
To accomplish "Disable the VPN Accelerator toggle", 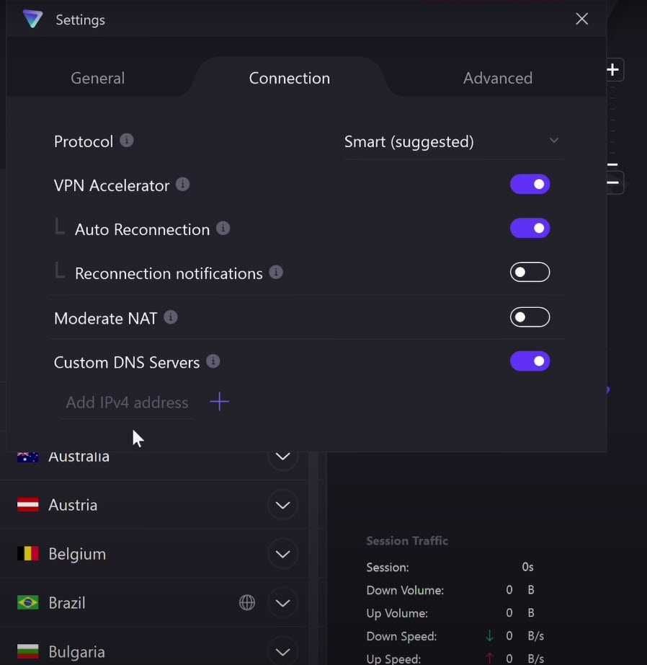I will pyautogui.click(x=530, y=184).
